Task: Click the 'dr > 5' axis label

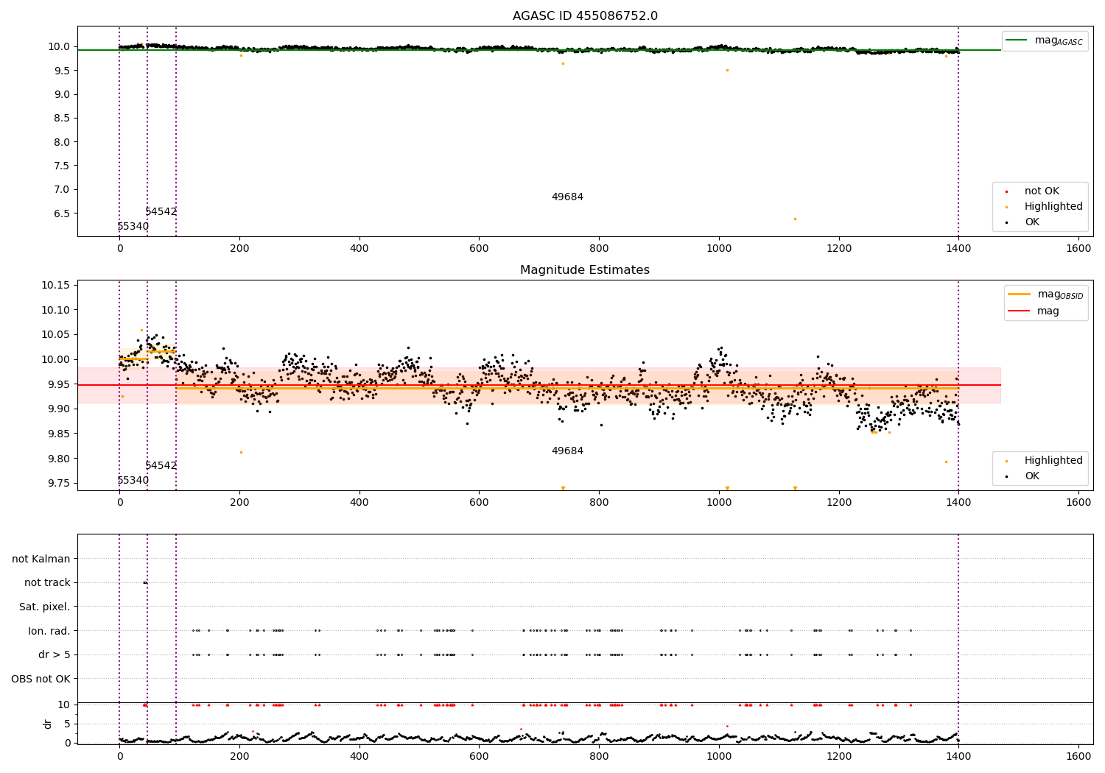Action: (55, 654)
